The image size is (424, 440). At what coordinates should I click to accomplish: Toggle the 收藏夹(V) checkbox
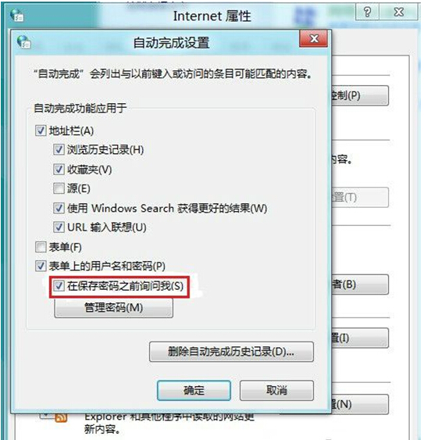click(x=59, y=170)
